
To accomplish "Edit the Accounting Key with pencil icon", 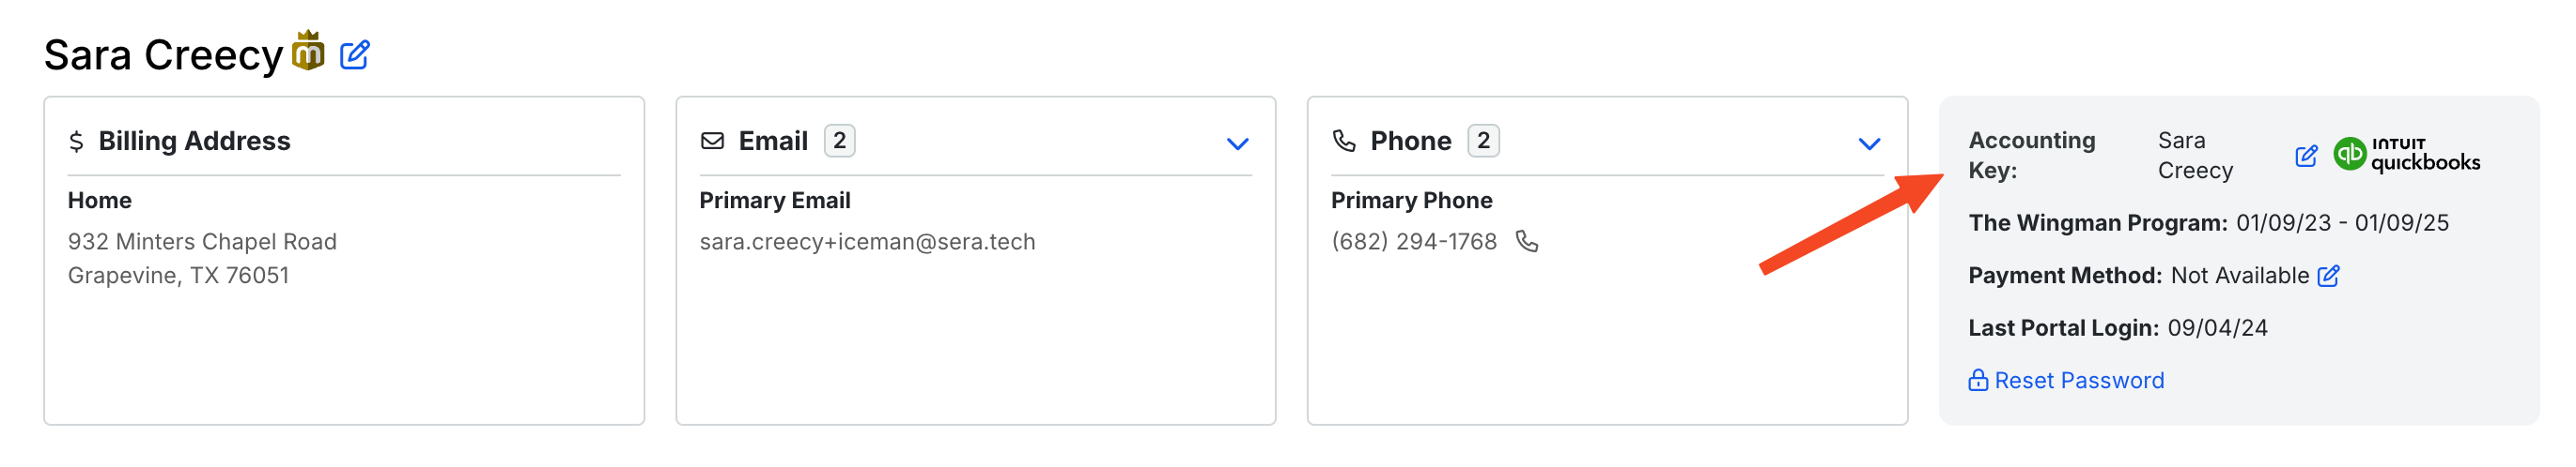I will (x=2306, y=156).
